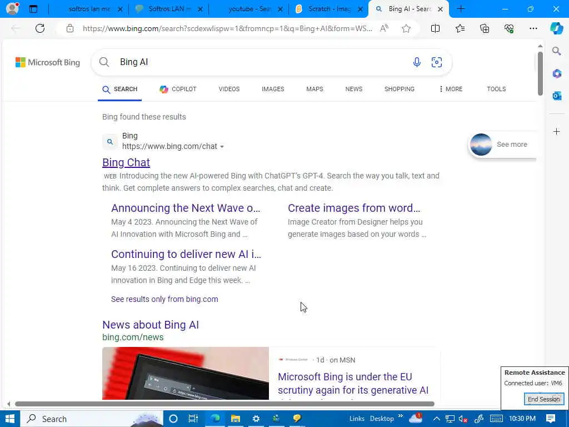Toggle muted volume tray icon
The width and height of the screenshot is (569, 427).
click(463, 419)
